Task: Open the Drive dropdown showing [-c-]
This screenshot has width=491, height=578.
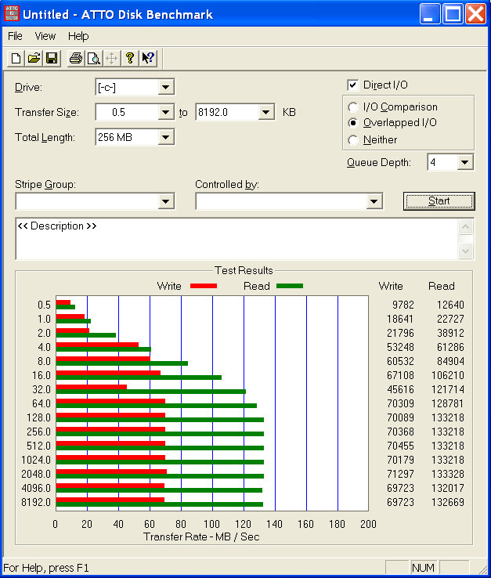Action: point(165,88)
